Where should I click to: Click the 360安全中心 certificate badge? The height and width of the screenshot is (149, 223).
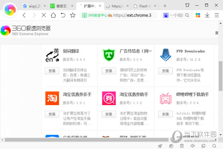[x=95, y=15]
